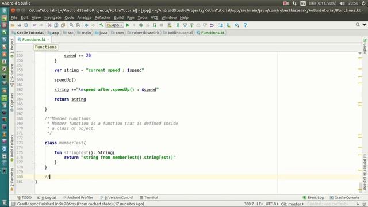Open the Terminal tool window
368x207 pixels.
click(x=149, y=197)
